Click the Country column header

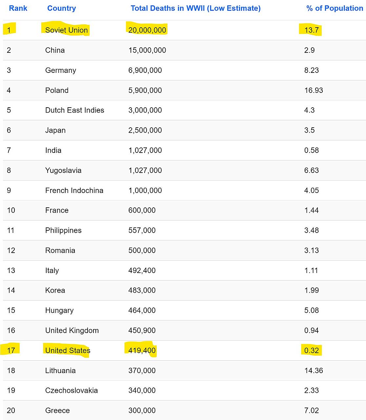[61, 8]
